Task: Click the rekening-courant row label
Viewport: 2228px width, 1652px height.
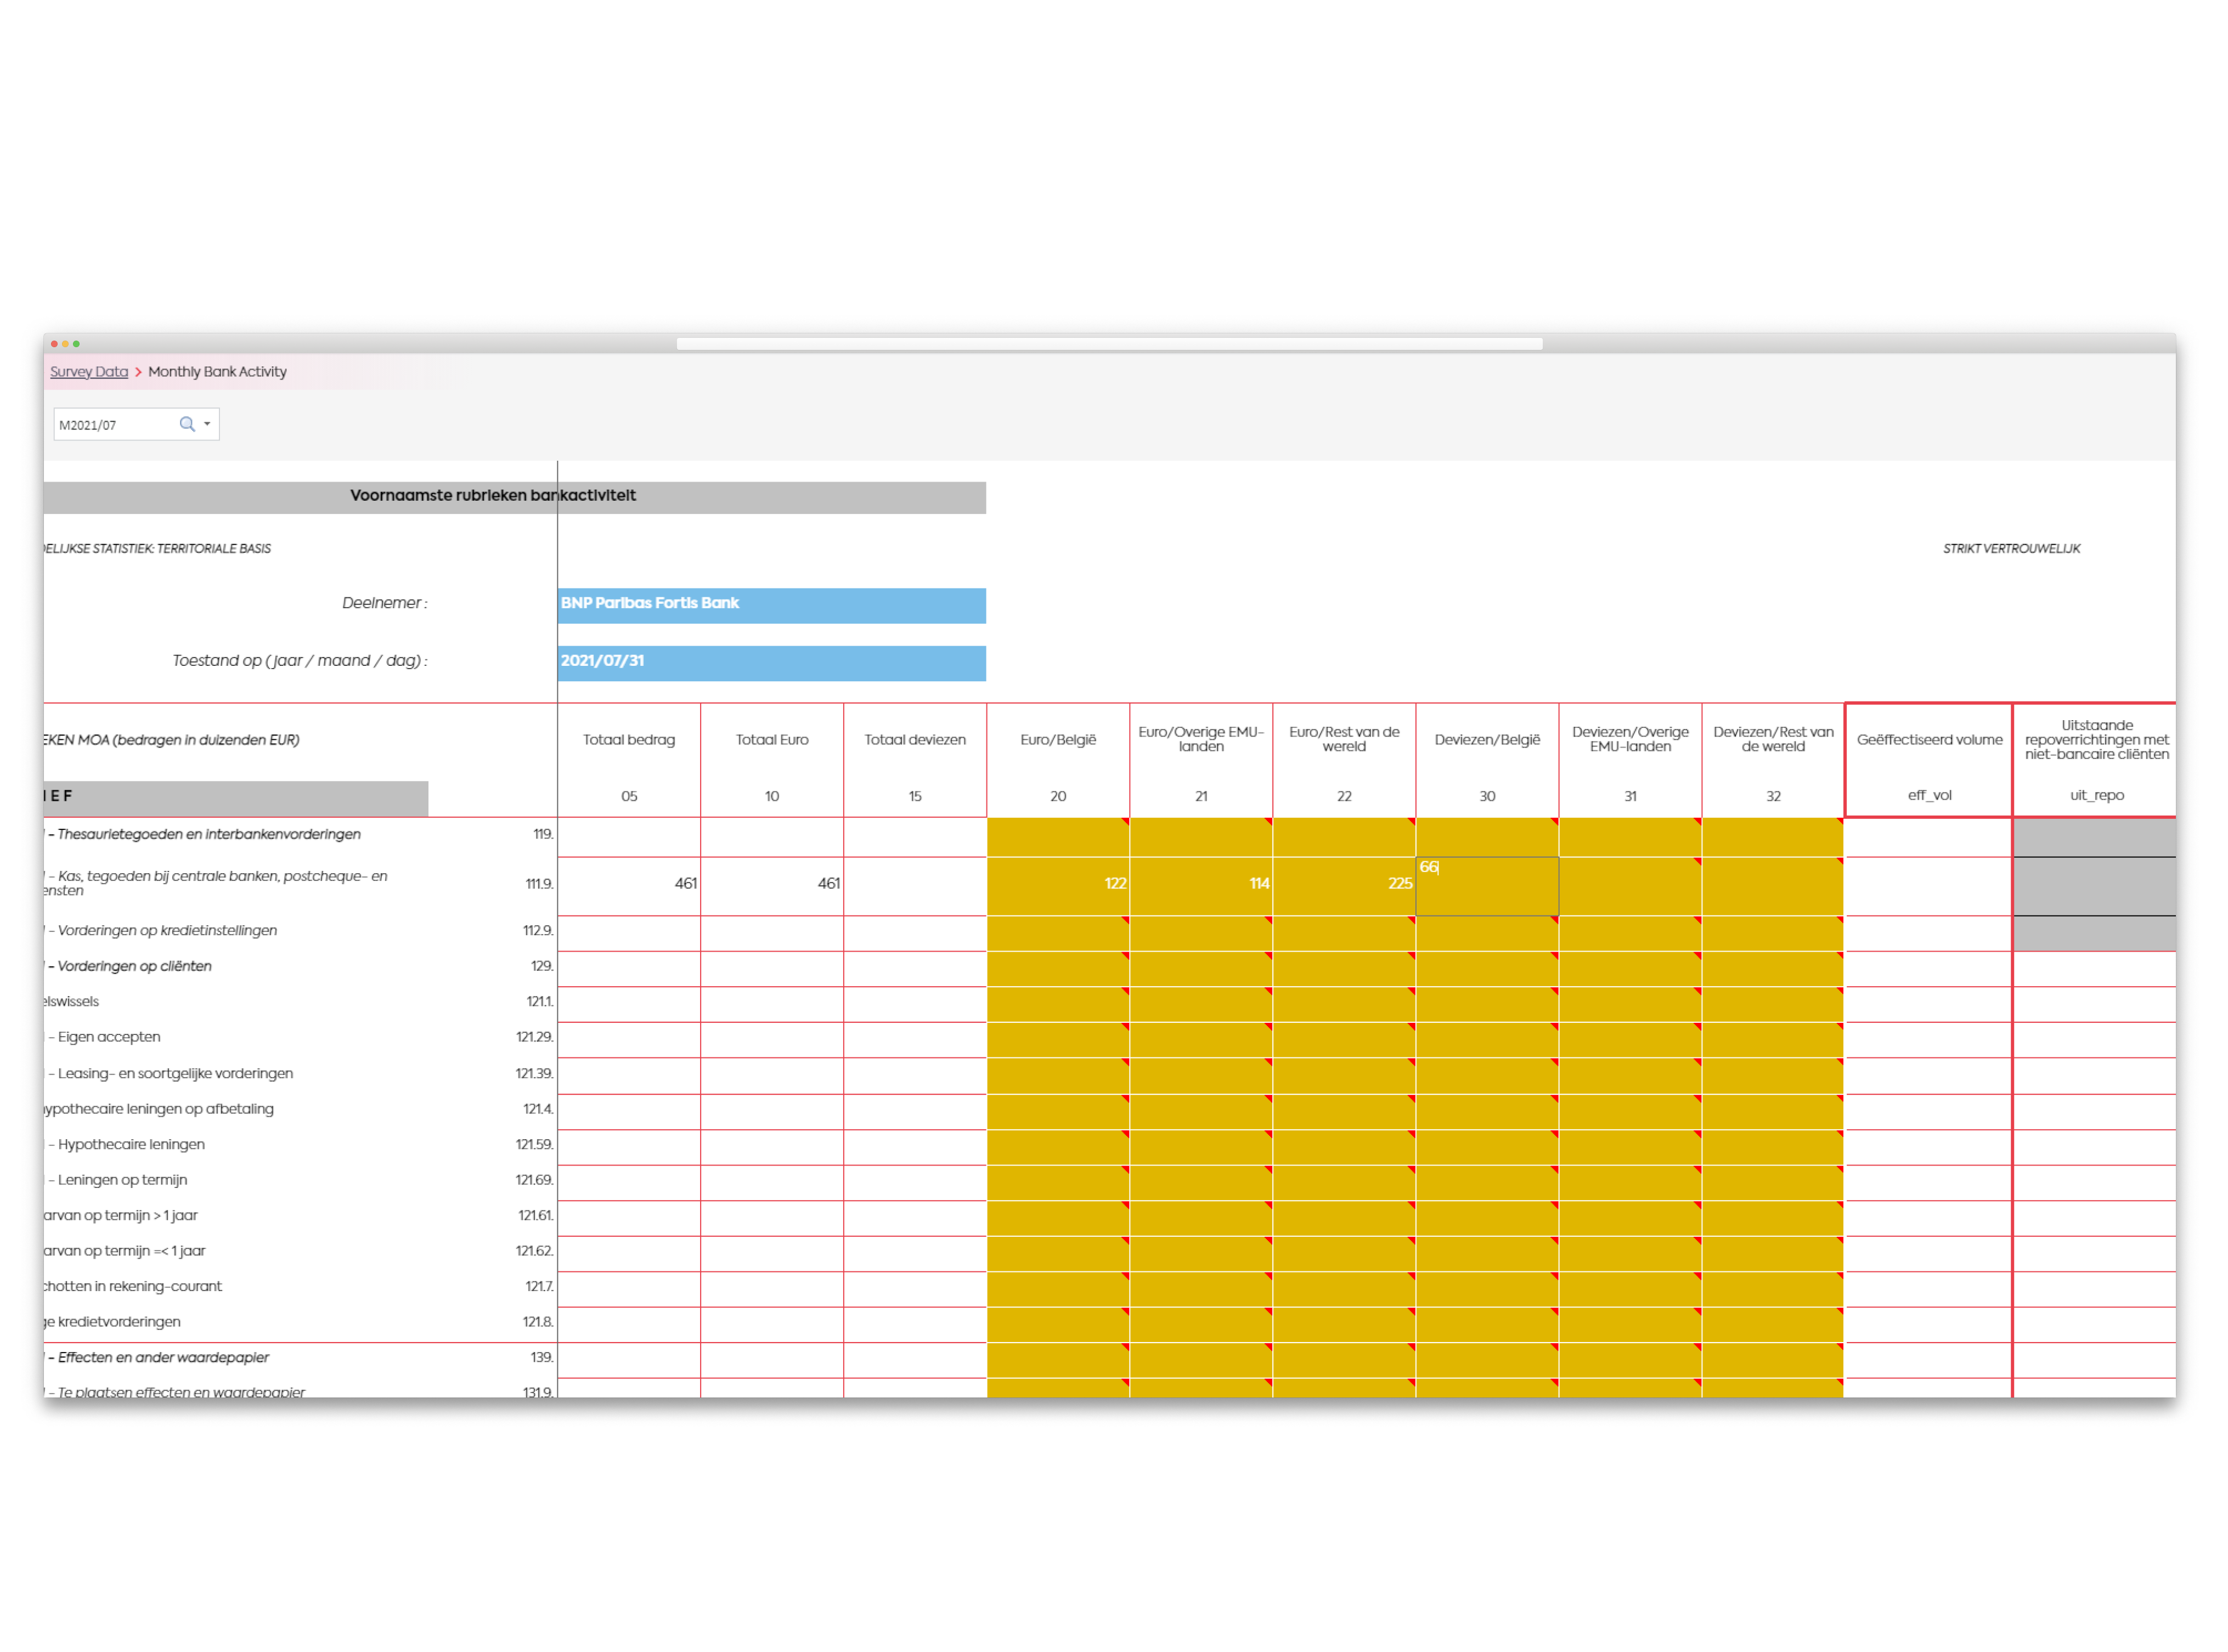Action: click(x=133, y=1286)
